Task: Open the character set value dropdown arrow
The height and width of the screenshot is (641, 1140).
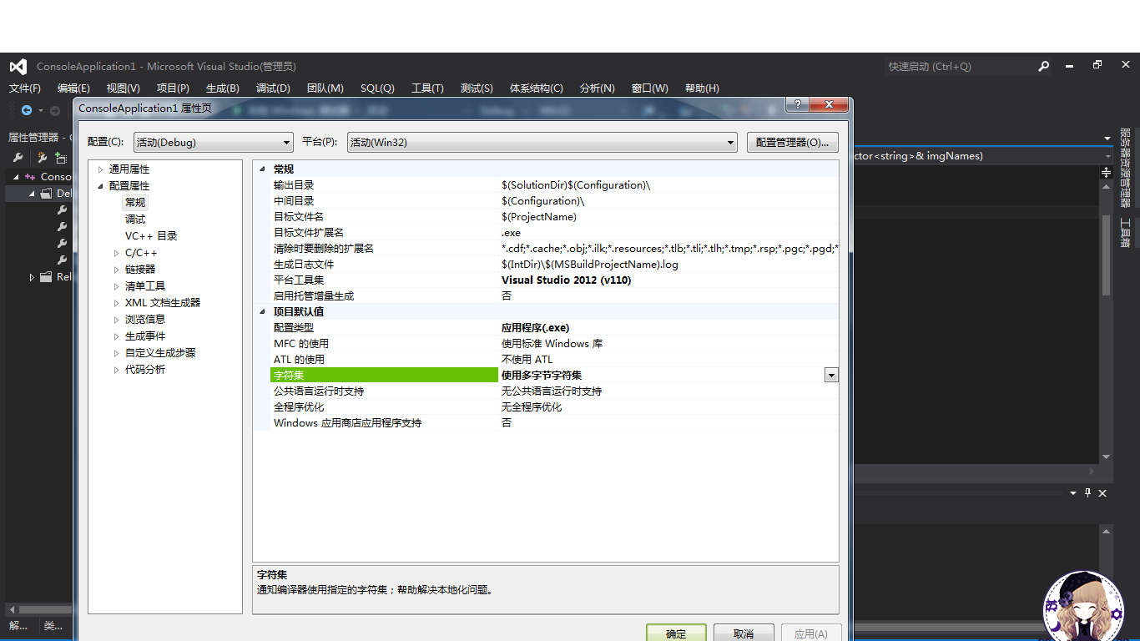Action: click(x=831, y=376)
